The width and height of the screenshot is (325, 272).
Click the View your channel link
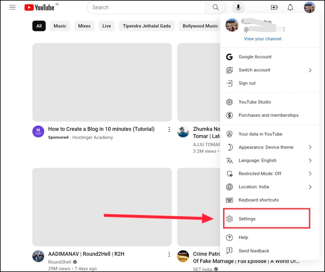coord(262,39)
